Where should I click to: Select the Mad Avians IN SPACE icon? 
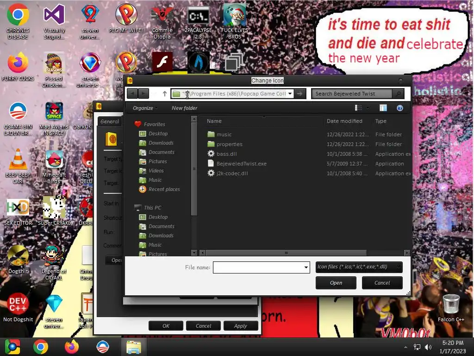54,118
